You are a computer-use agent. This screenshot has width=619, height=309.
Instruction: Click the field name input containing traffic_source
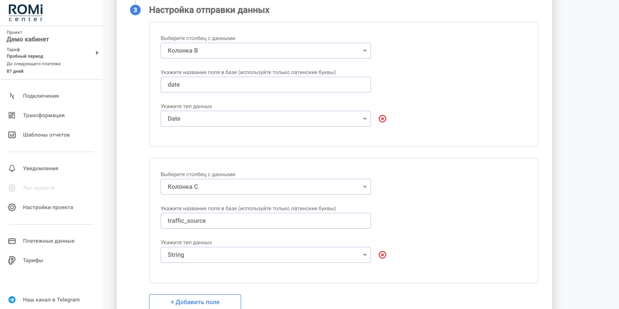[266, 221]
